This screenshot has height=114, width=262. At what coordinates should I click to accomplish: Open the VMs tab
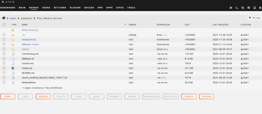100,8
